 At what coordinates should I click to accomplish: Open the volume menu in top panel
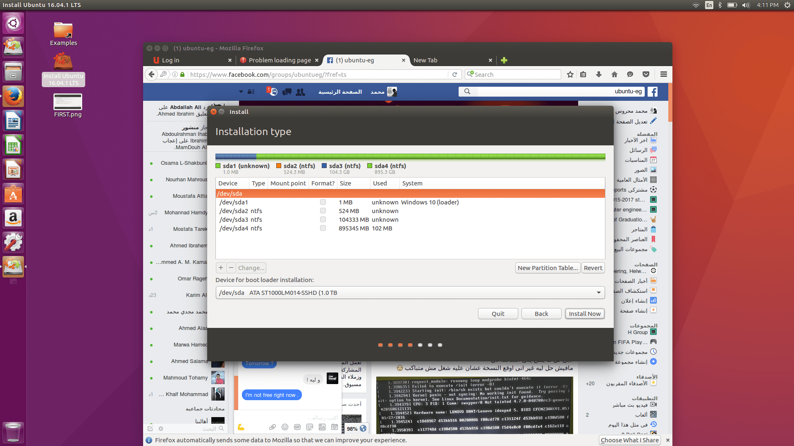point(746,5)
